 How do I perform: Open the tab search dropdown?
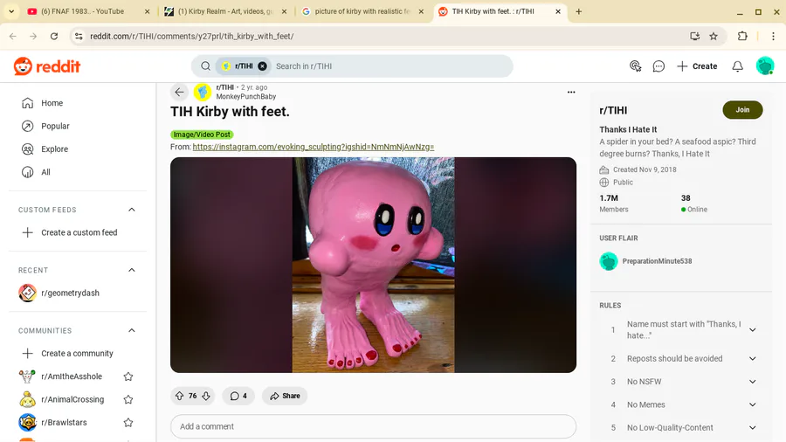[x=11, y=11]
